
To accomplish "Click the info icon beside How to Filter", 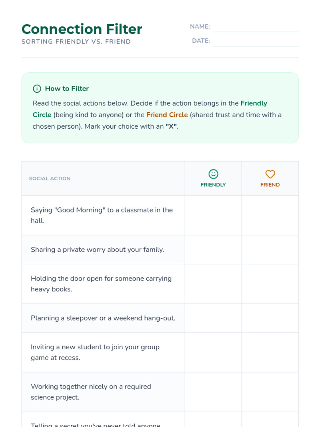I will pos(37,89).
